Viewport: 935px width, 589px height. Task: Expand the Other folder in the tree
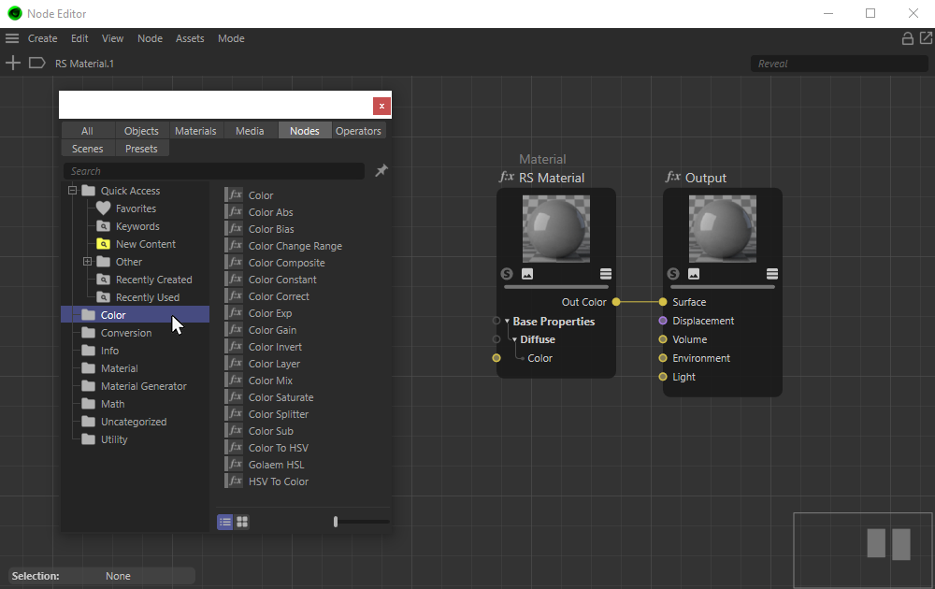click(88, 262)
